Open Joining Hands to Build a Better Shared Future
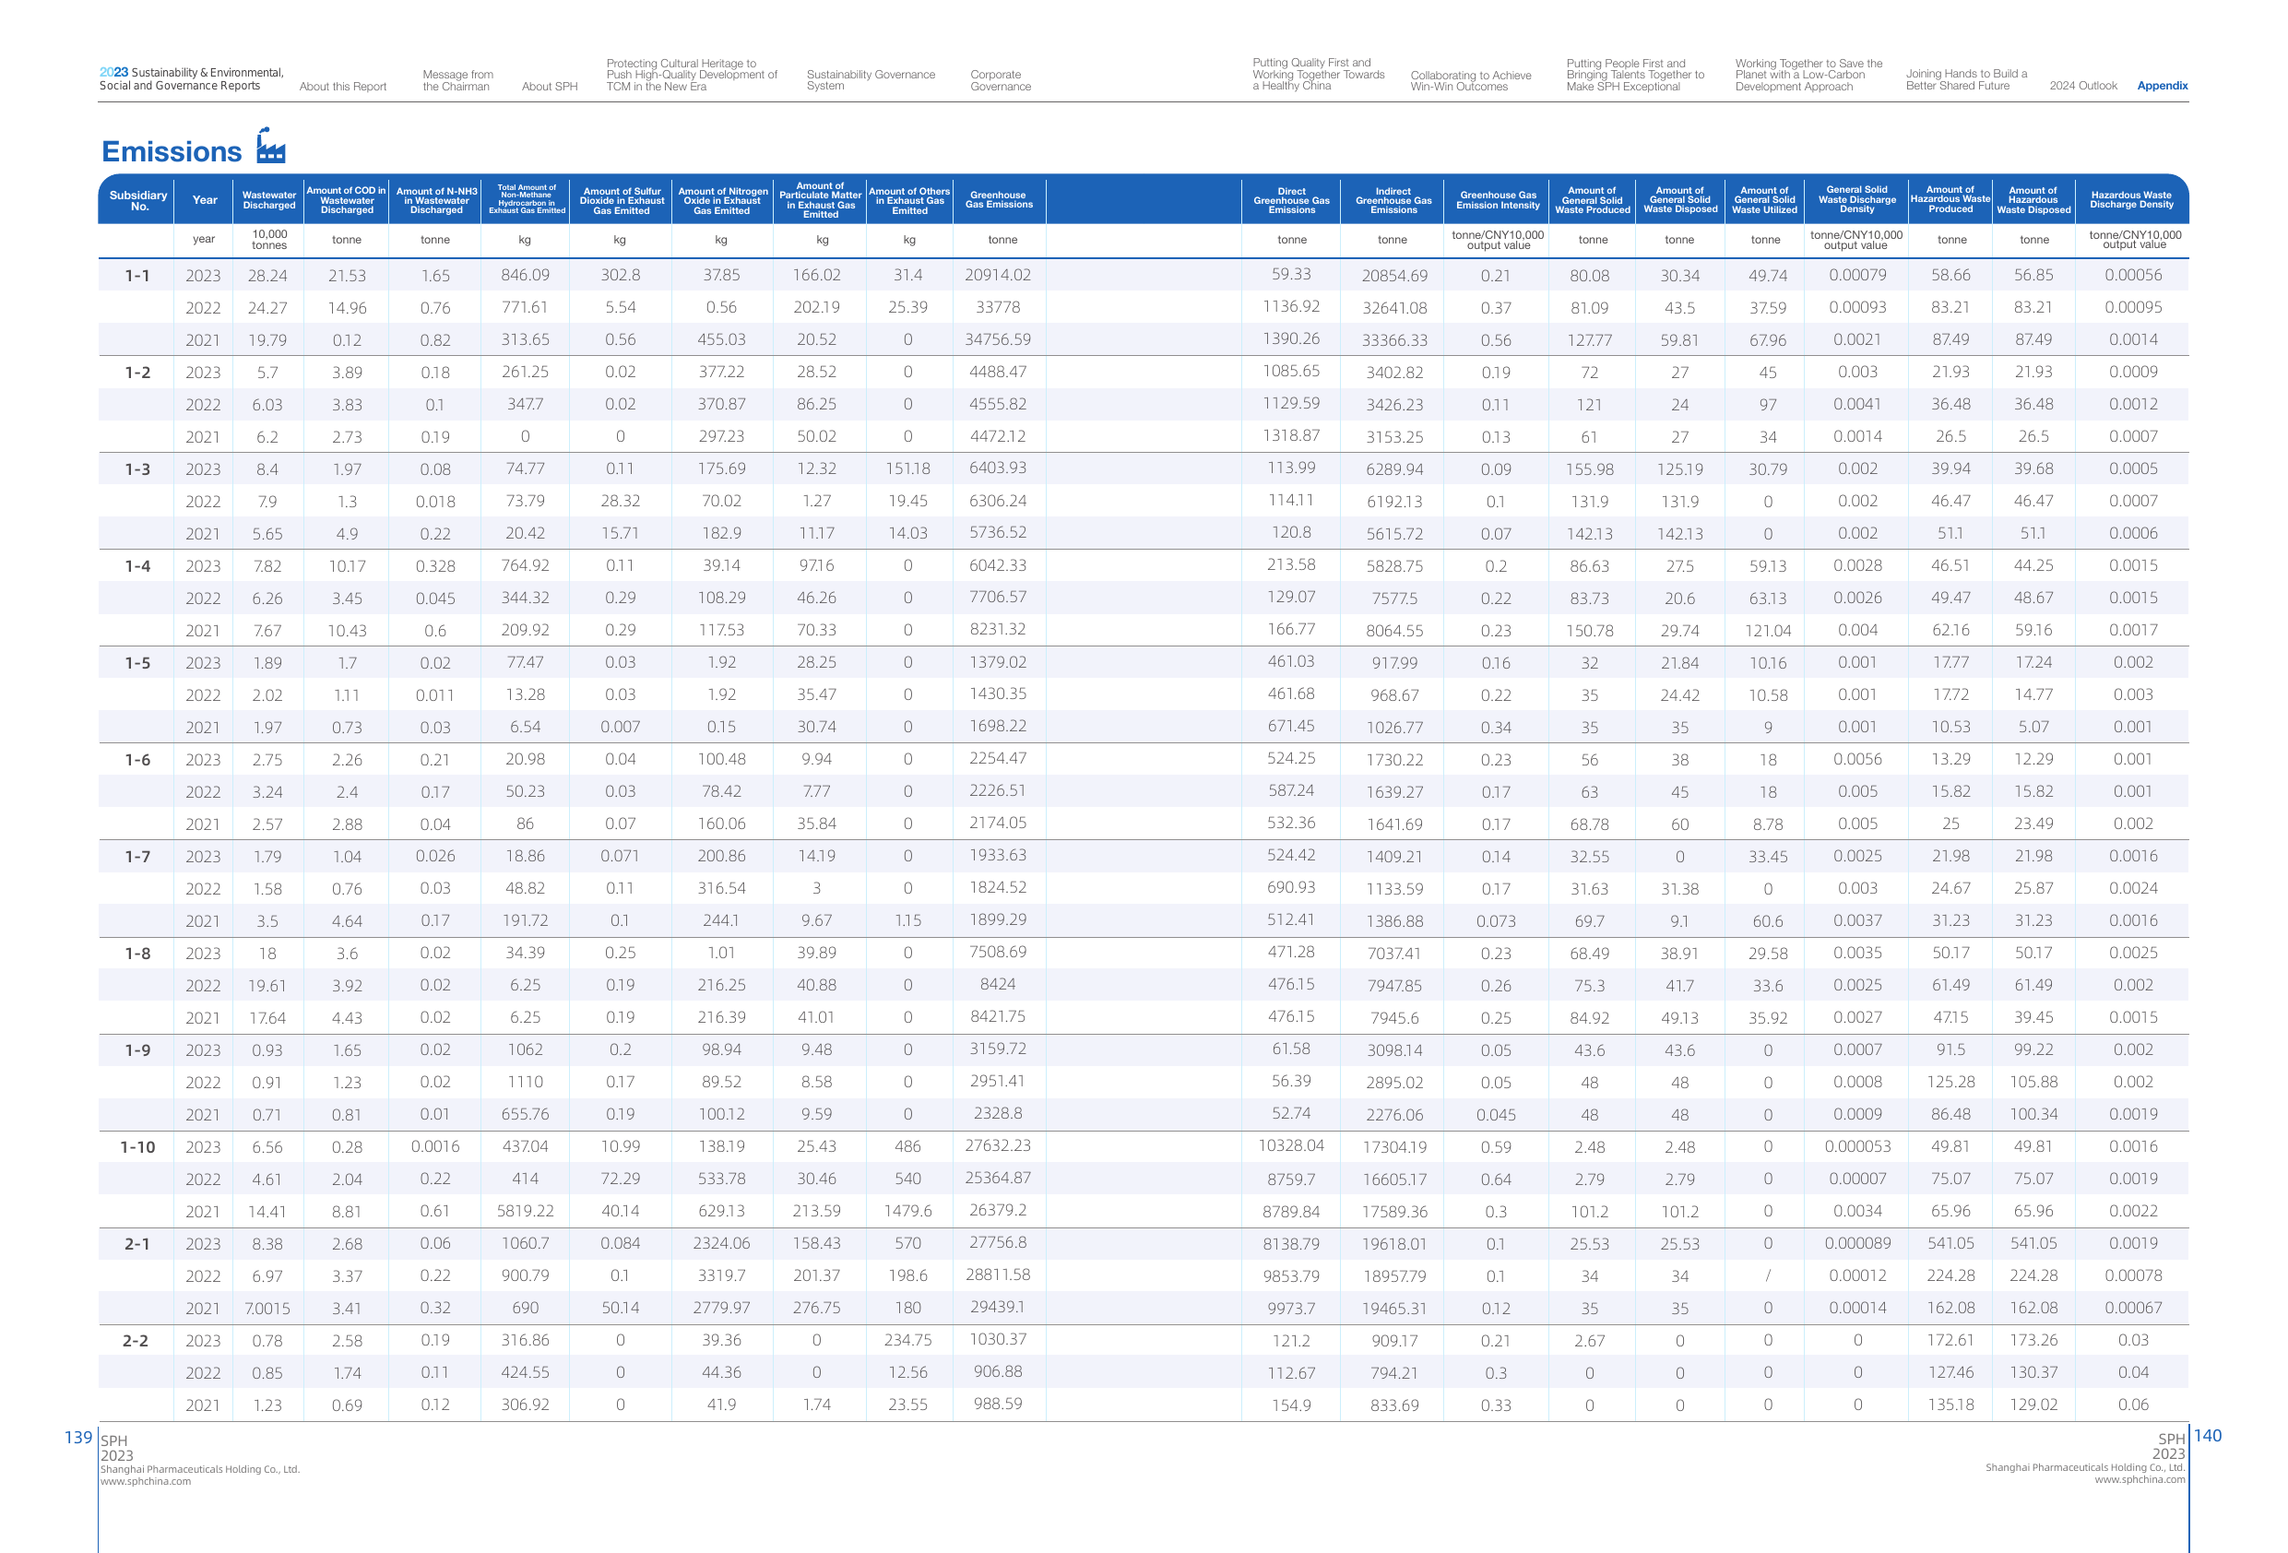 1965,79
